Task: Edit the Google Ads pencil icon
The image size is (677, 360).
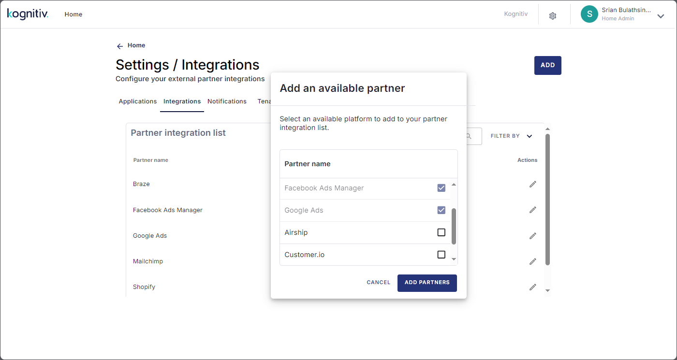Action: pyautogui.click(x=533, y=236)
